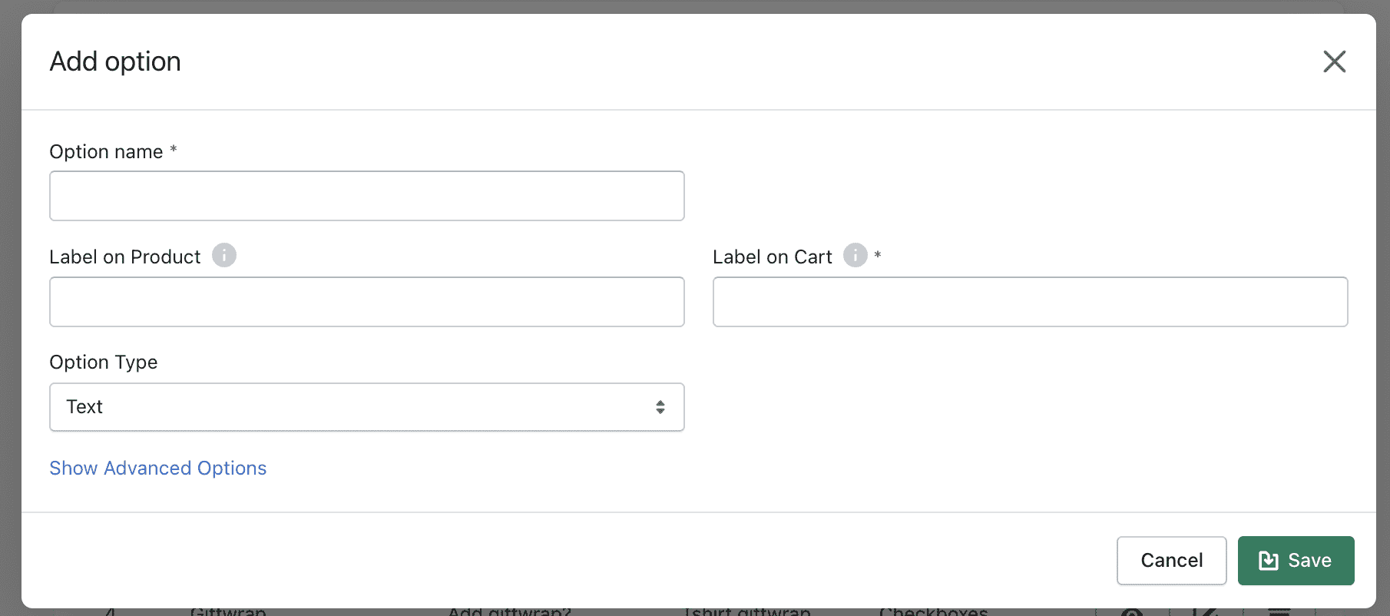Click the disk icon inside the Save button
Viewport: 1390px width, 616px height.
(x=1269, y=561)
